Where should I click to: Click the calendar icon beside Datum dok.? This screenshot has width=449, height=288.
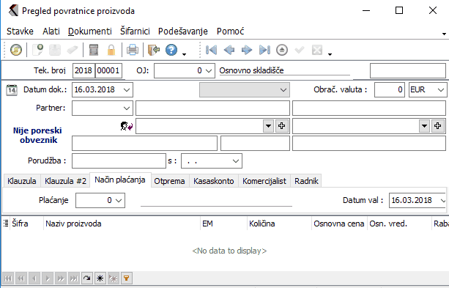pos(12,89)
